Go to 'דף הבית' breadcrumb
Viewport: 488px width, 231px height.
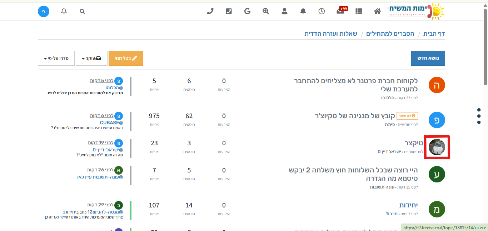434,34
